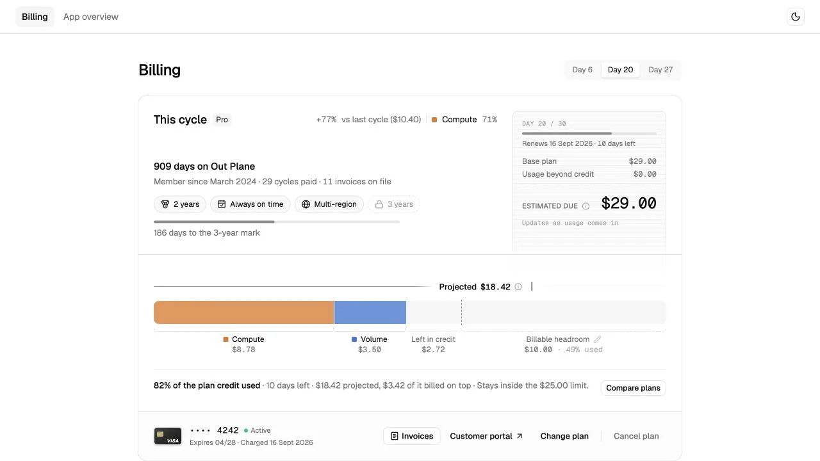Click the medal icon on the 2 years badge

point(165,204)
